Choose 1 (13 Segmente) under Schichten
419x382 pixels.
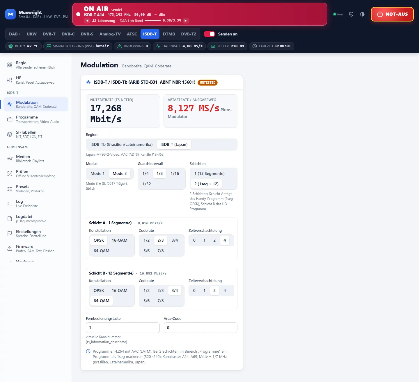(210, 174)
